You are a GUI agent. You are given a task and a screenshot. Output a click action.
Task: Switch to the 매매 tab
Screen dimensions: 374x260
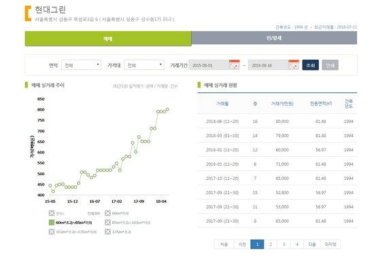pos(108,39)
